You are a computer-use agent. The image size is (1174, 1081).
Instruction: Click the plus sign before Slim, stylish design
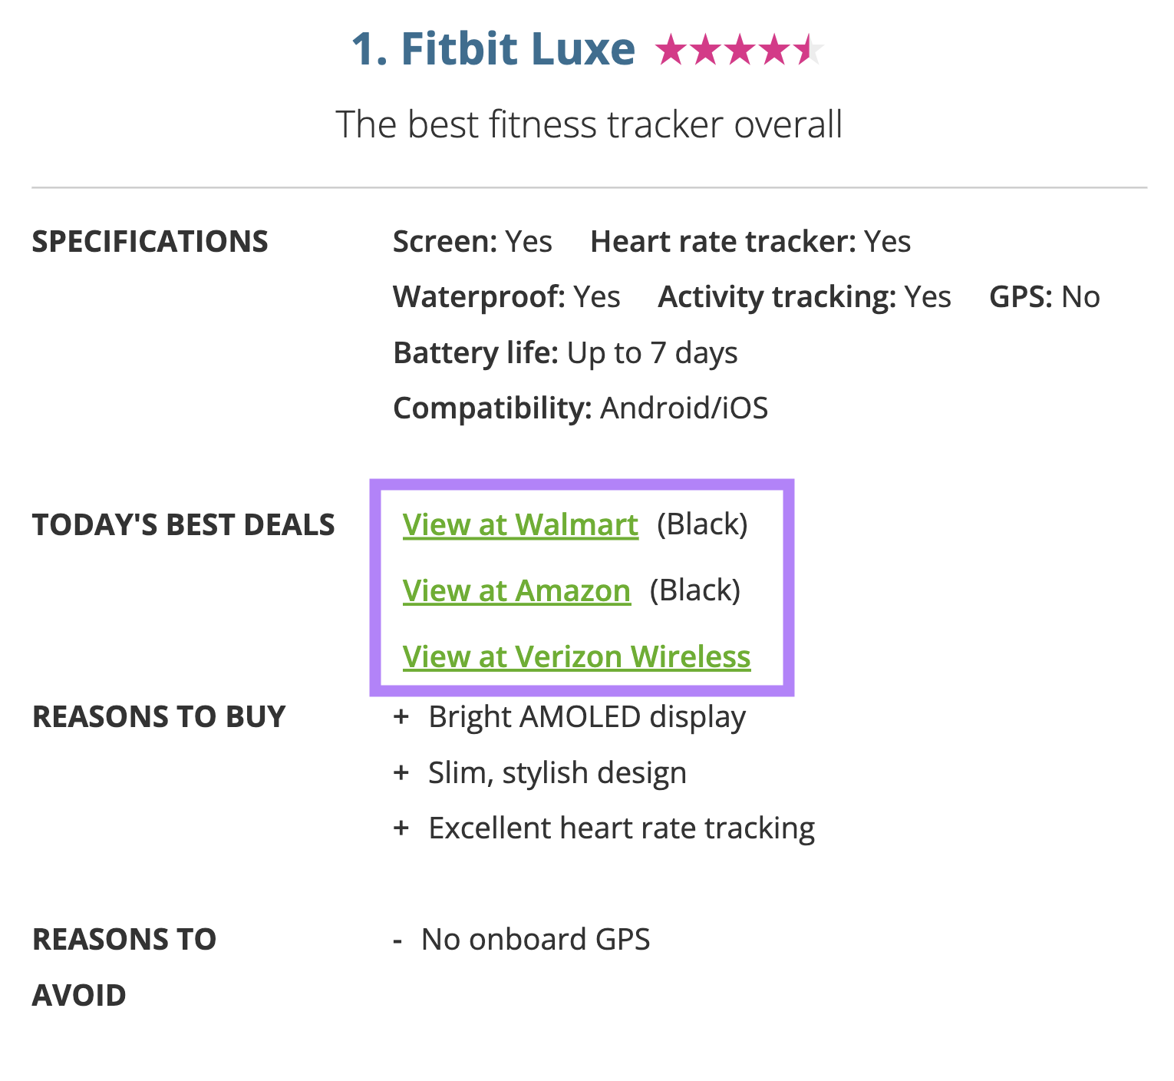pyautogui.click(x=401, y=772)
